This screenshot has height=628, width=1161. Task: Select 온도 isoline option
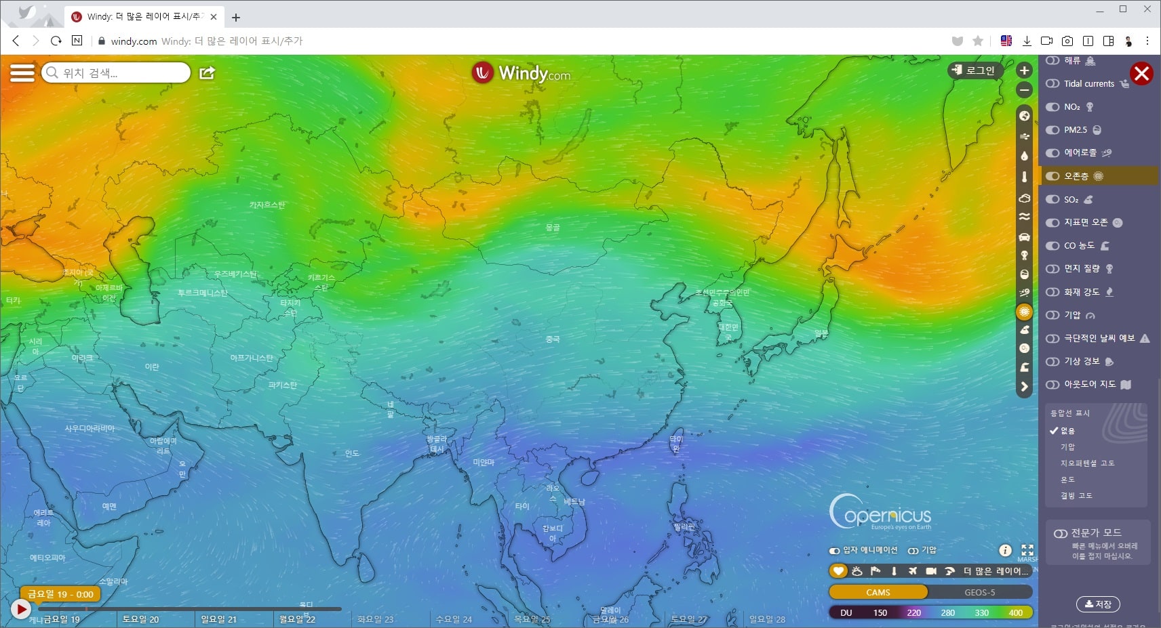click(1067, 480)
